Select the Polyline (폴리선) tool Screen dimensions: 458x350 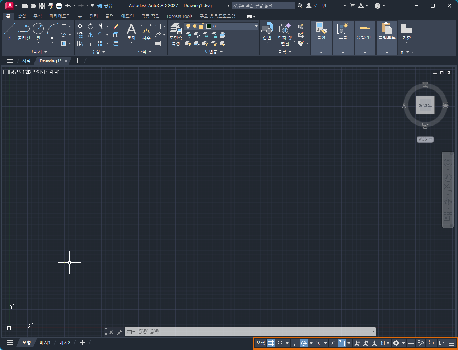point(24,32)
